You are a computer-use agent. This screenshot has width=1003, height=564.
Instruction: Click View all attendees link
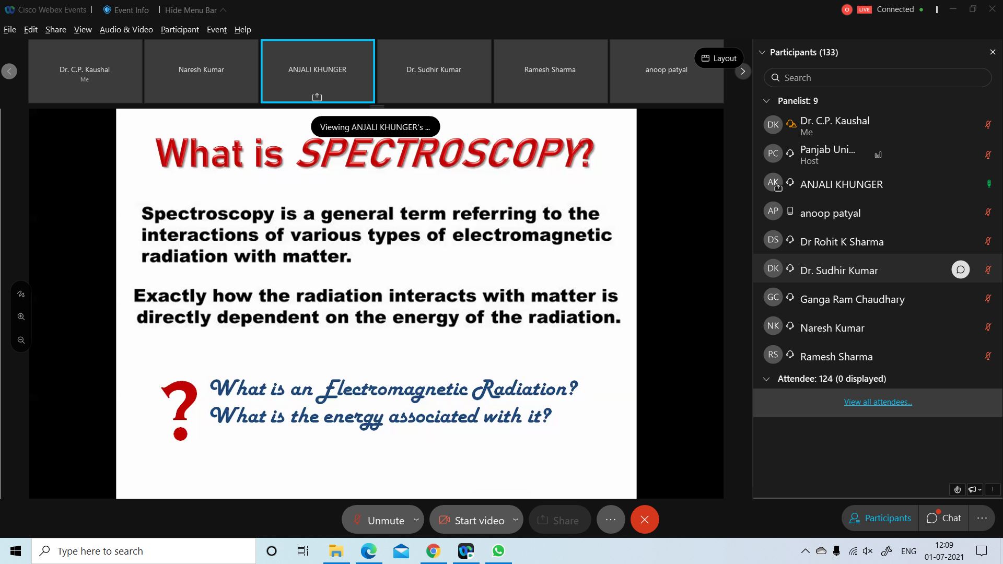click(878, 402)
